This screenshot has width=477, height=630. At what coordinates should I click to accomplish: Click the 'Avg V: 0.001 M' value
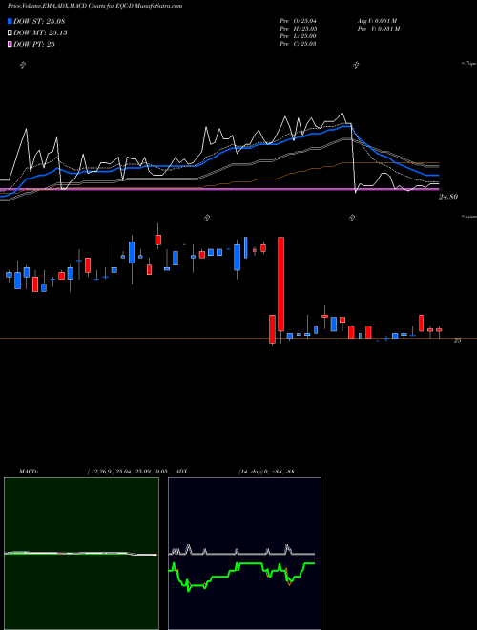click(x=377, y=21)
